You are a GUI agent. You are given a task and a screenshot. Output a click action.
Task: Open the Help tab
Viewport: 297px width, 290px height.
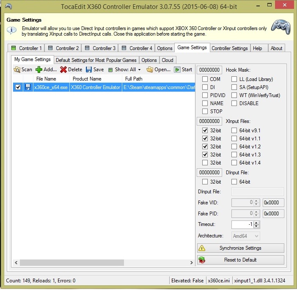pos(259,48)
